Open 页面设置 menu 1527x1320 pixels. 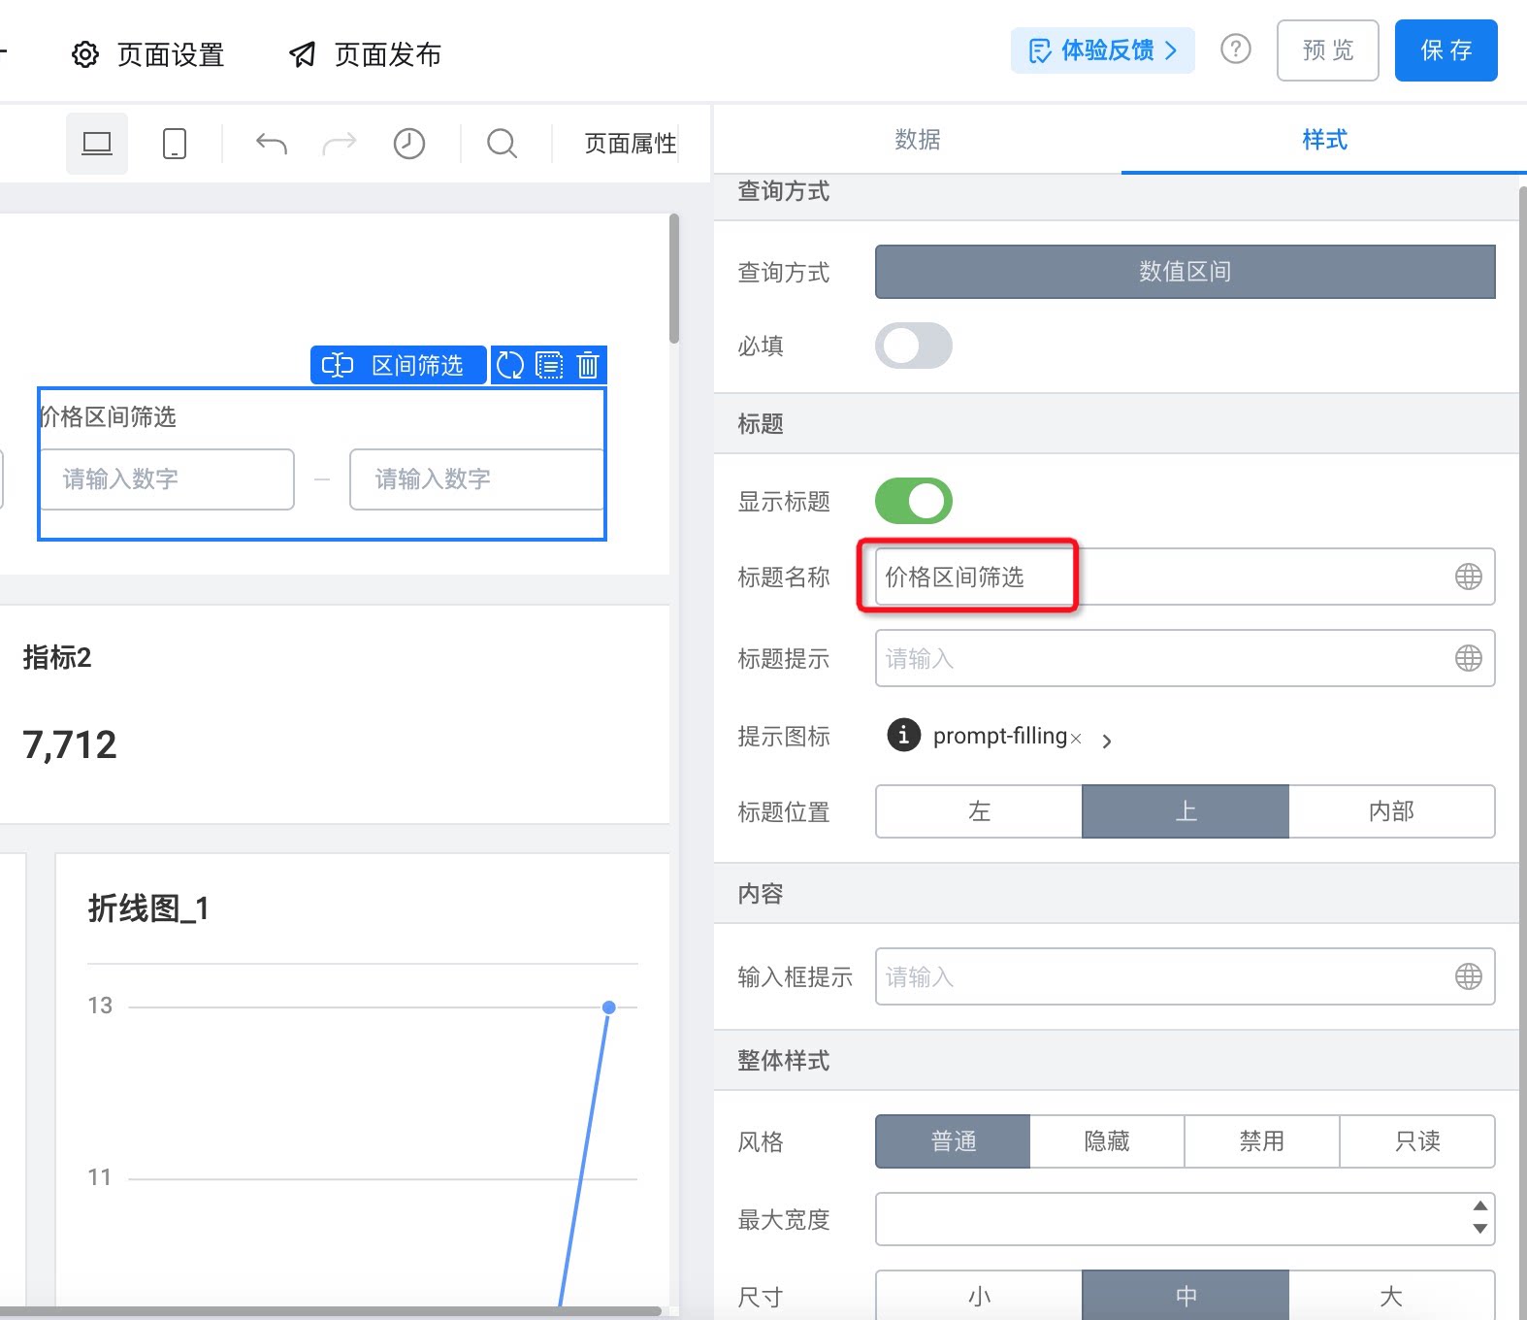pyautogui.click(x=148, y=54)
